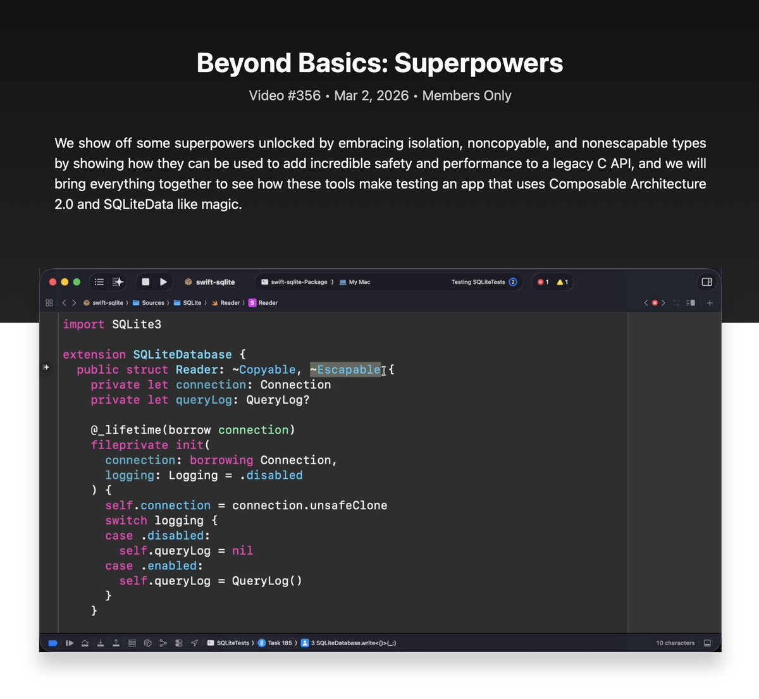
Task: Click the 10 characters status text
Action: (675, 643)
